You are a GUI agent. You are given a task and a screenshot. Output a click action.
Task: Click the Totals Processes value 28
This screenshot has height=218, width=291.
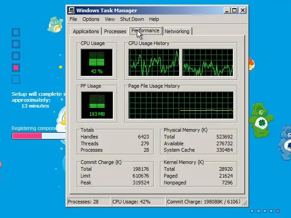tap(146, 150)
